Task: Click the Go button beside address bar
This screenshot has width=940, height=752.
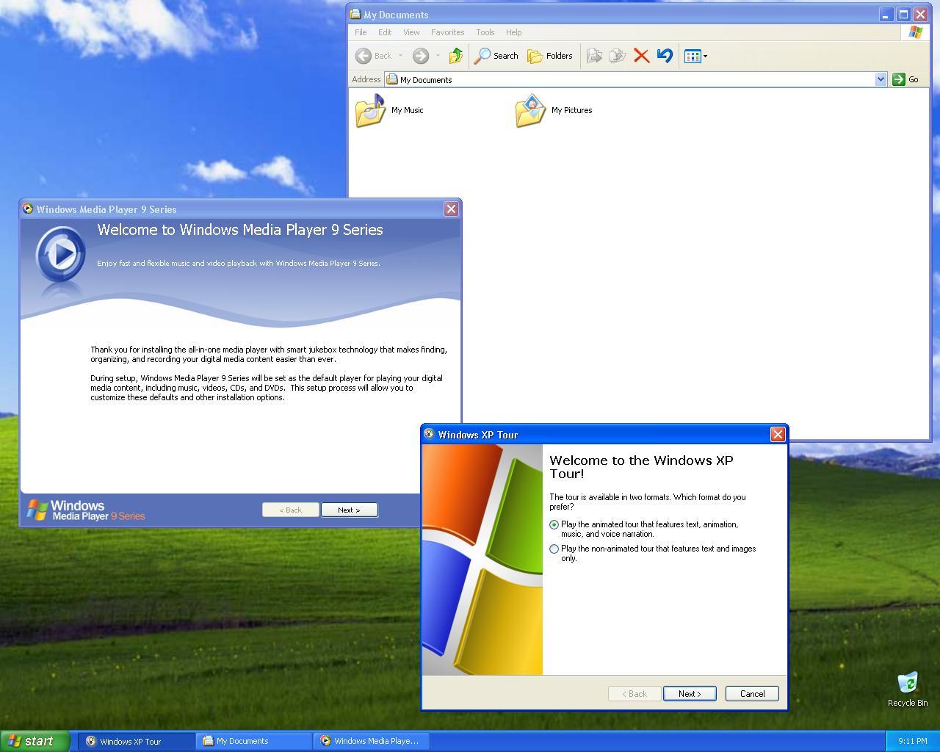Action: (x=905, y=79)
